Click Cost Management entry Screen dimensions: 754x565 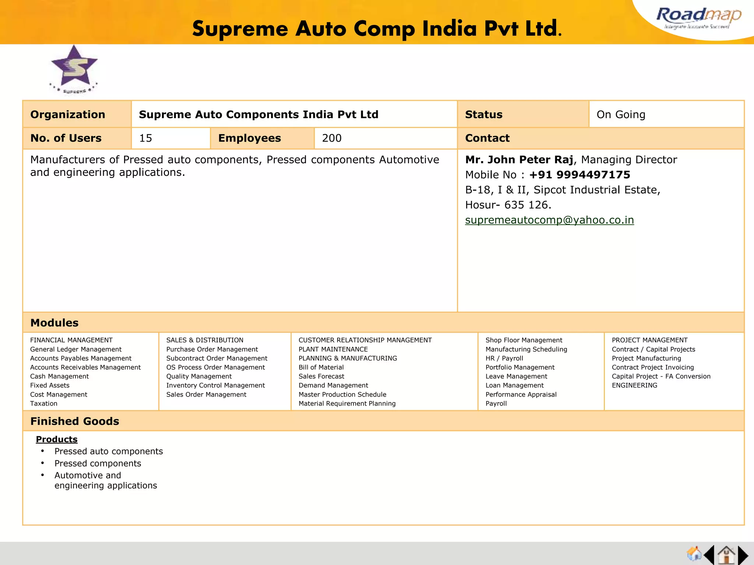(59, 394)
